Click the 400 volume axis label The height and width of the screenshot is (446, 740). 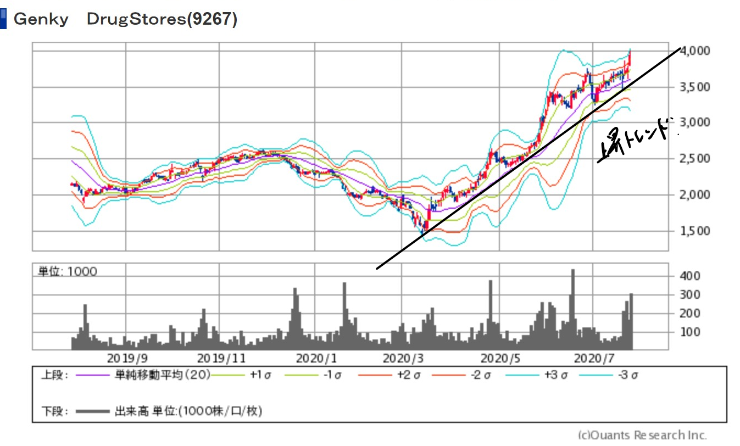point(690,276)
